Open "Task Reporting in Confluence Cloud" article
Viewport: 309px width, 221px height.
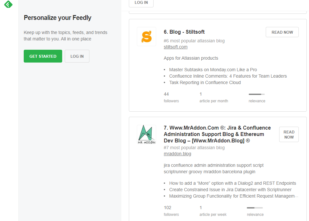coord(205,82)
